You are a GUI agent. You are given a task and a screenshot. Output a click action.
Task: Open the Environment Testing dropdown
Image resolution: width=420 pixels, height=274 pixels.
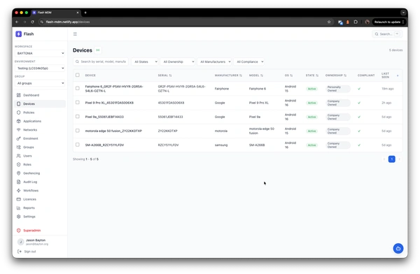40,68
